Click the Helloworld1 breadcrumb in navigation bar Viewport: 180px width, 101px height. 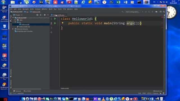click(35, 12)
